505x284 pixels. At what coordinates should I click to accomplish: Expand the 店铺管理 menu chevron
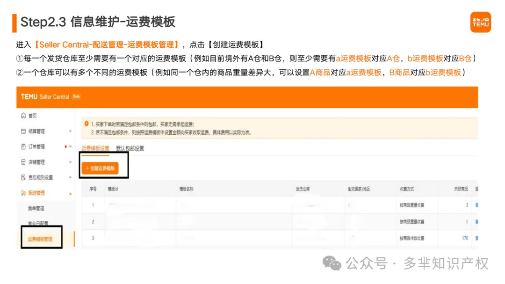tap(70, 162)
